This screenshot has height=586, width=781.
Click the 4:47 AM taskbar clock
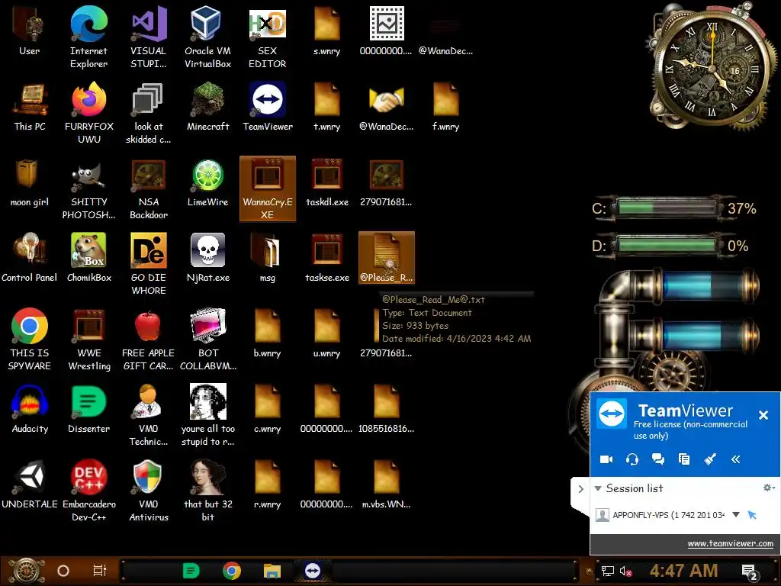tap(684, 571)
